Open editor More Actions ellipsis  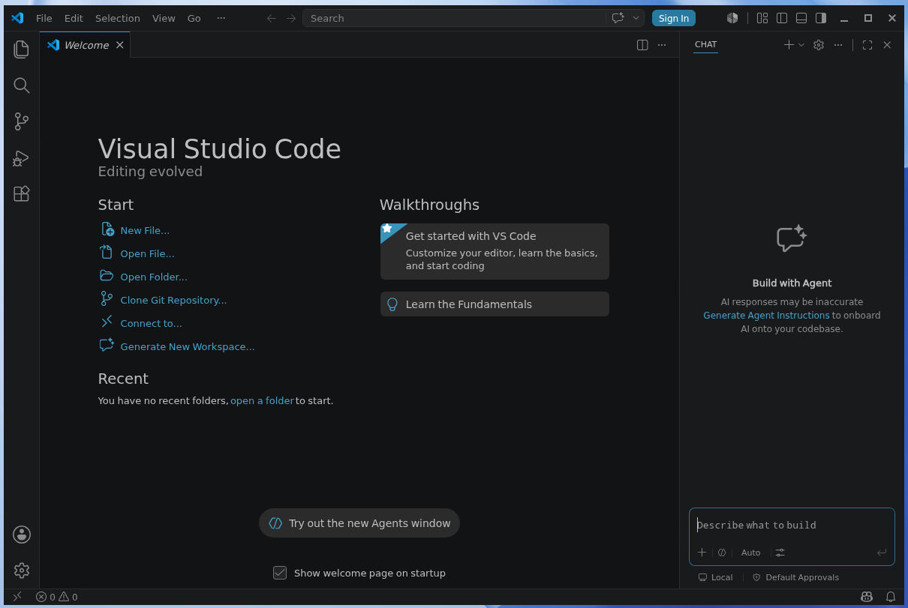point(662,45)
